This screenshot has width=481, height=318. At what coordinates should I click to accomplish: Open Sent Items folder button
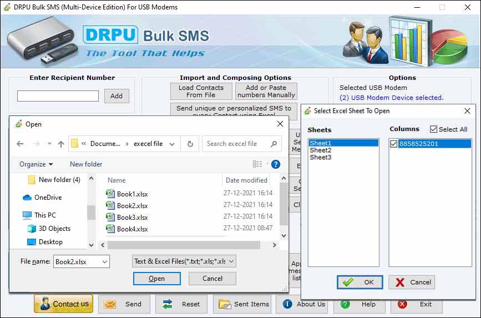tap(242, 304)
